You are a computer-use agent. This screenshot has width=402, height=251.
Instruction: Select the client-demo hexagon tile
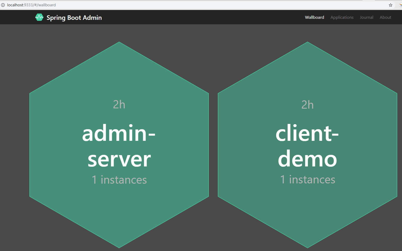307,145
